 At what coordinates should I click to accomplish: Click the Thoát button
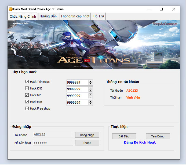[x=87, y=142]
